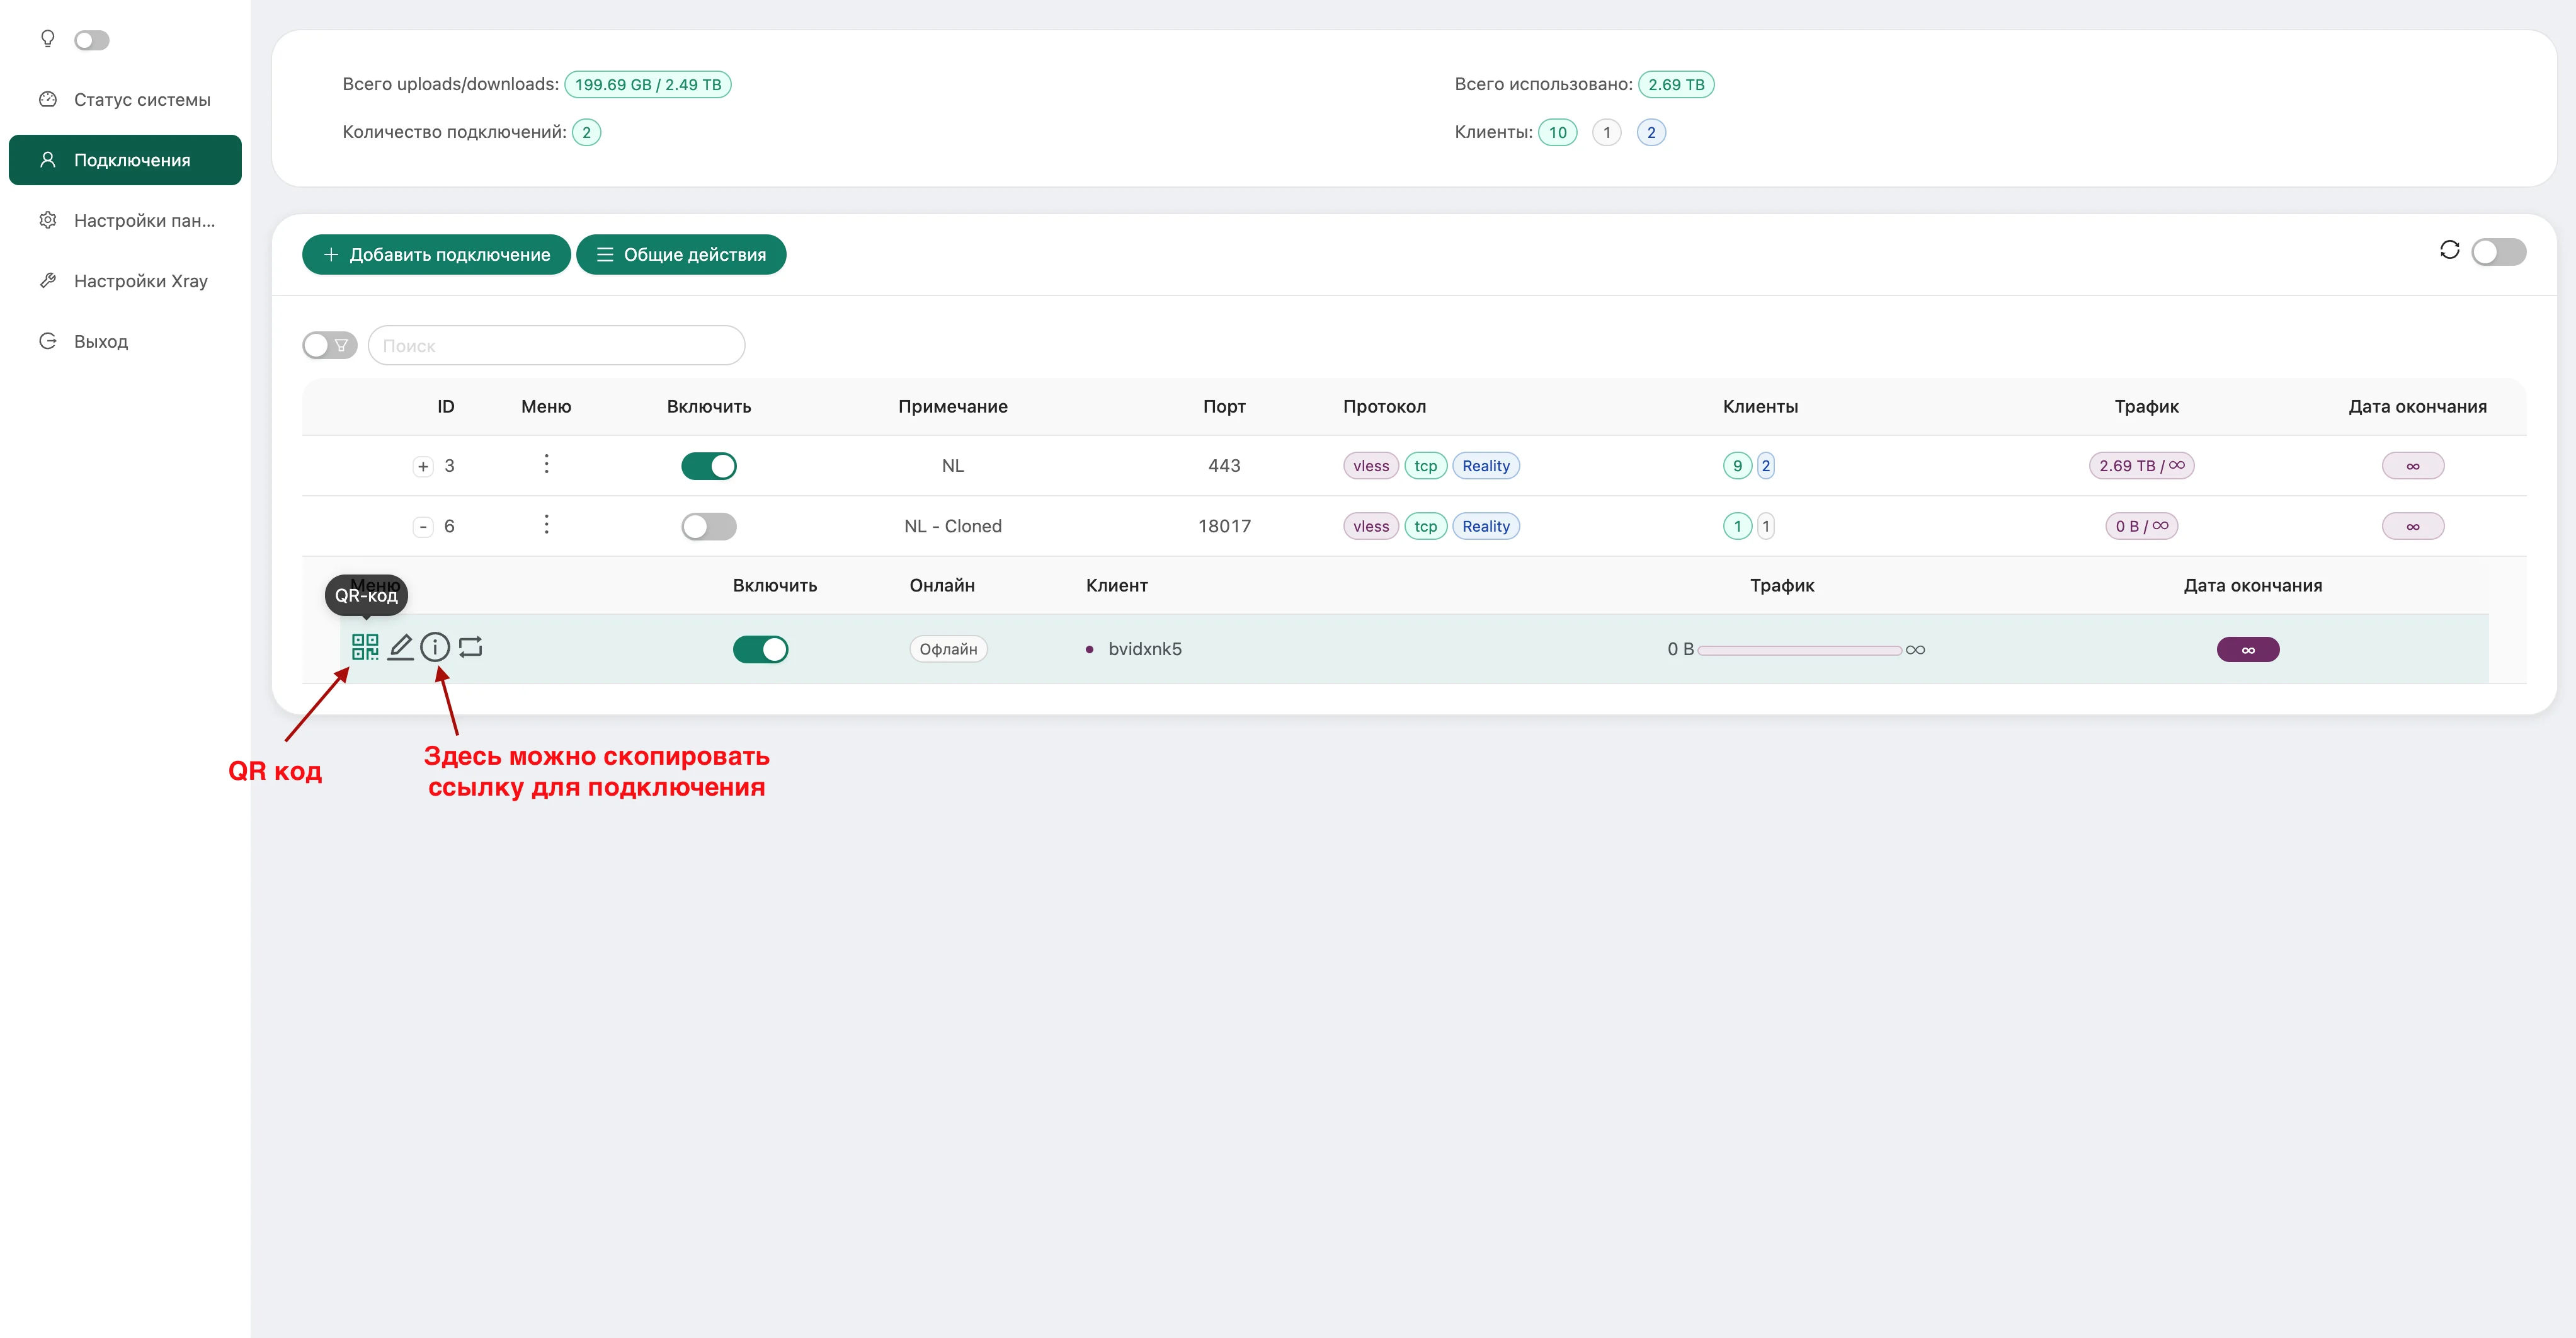Disable the NL connection on port 443

coord(708,466)
